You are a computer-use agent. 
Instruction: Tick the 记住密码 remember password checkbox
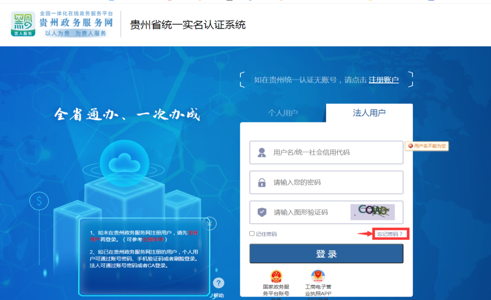click(252, 234)
